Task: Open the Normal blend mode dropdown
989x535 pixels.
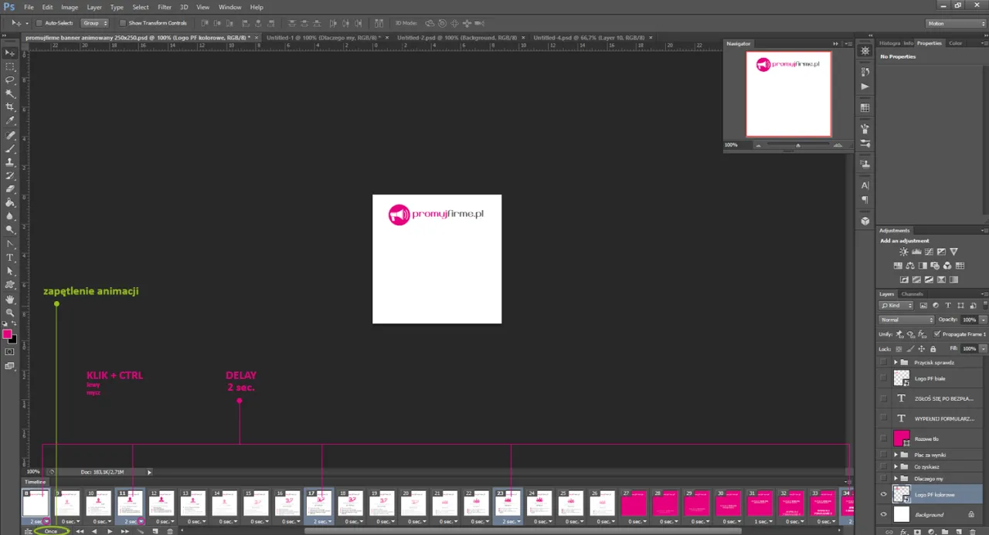Action: pos(906,319)
